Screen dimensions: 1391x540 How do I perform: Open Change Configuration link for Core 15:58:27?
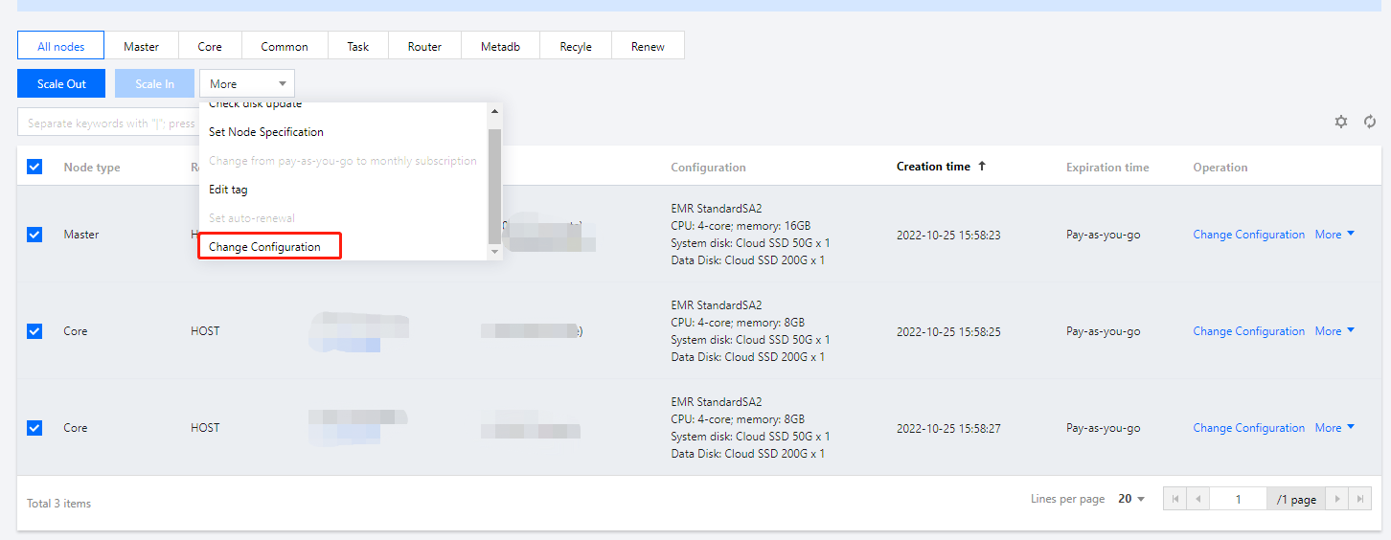click(1248, 428)
